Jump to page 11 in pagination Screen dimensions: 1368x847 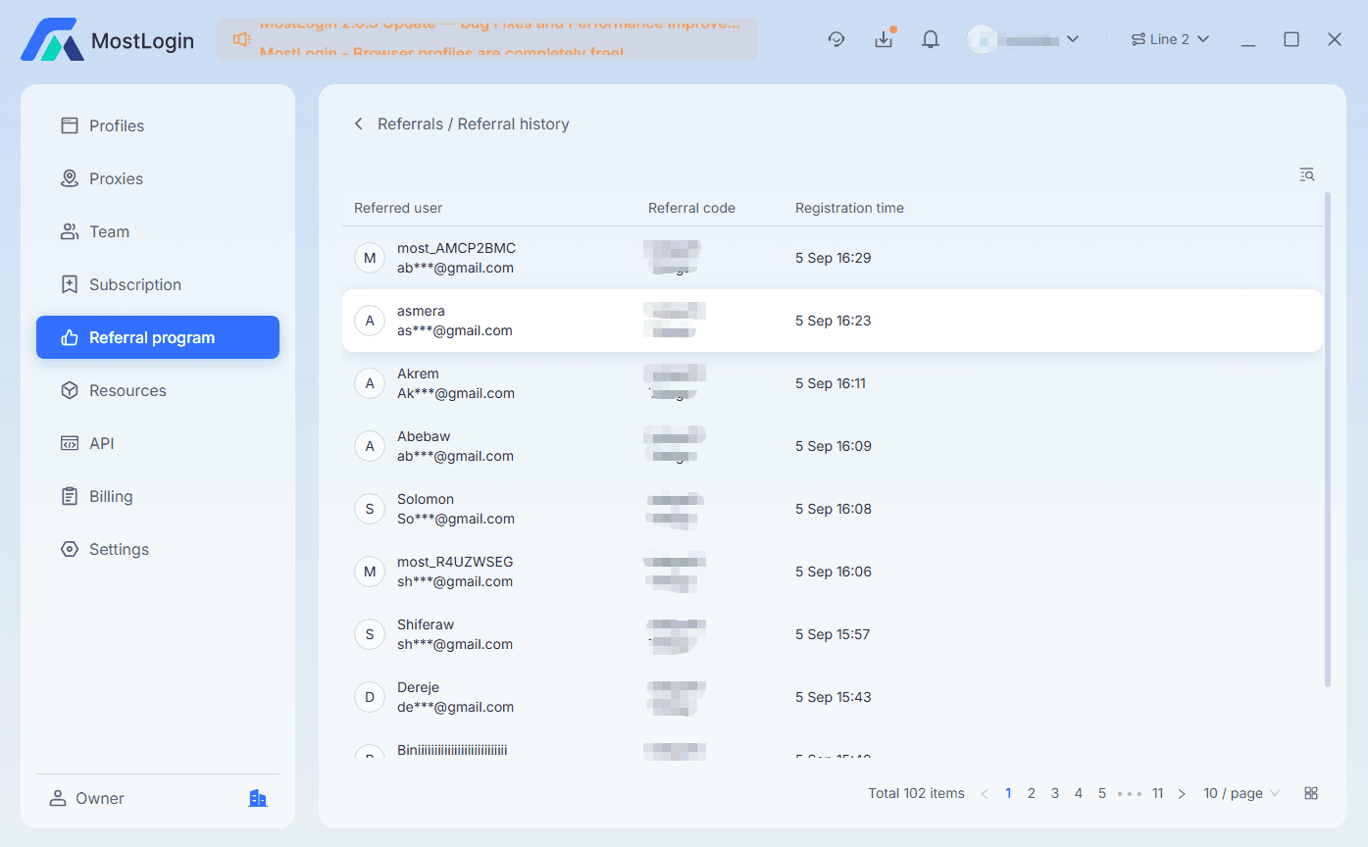click(1158, 793)
